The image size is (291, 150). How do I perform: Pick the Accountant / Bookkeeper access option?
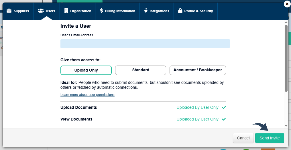pyautogui.click(x=198, y=70)
